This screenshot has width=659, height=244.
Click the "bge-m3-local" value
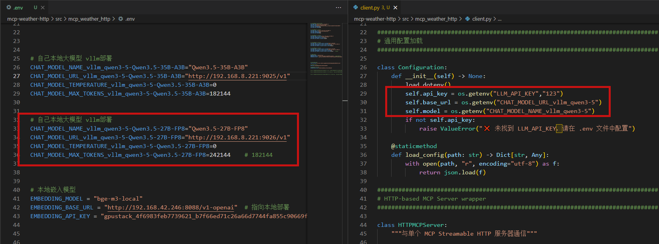tap(118, 199)
